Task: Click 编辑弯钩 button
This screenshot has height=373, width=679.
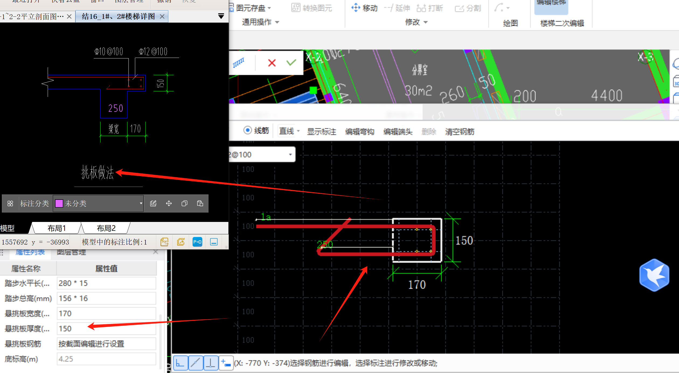Action: click(x=360, y=131)
